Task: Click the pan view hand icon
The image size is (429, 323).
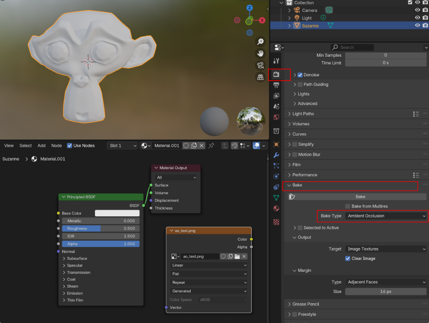Action: (261, 53)
